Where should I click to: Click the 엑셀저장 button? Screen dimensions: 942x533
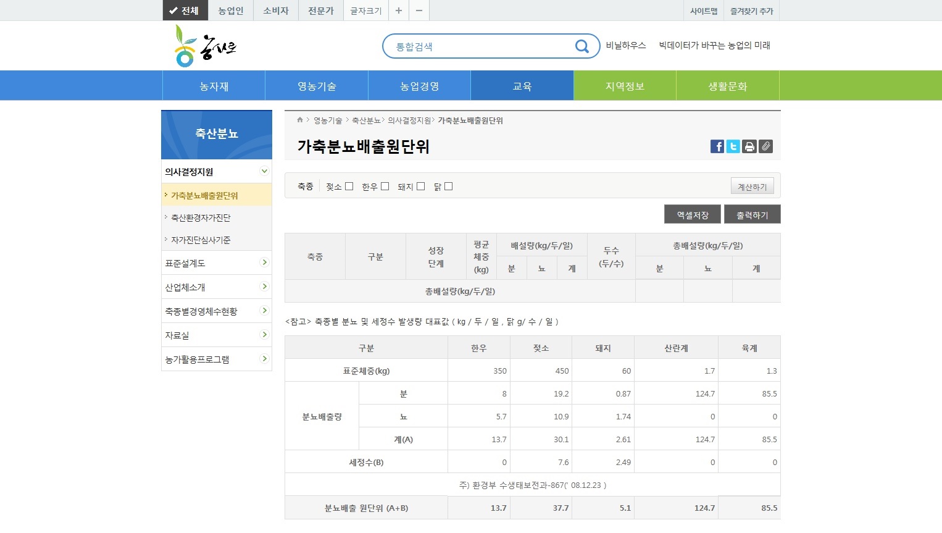coord(693,214)
